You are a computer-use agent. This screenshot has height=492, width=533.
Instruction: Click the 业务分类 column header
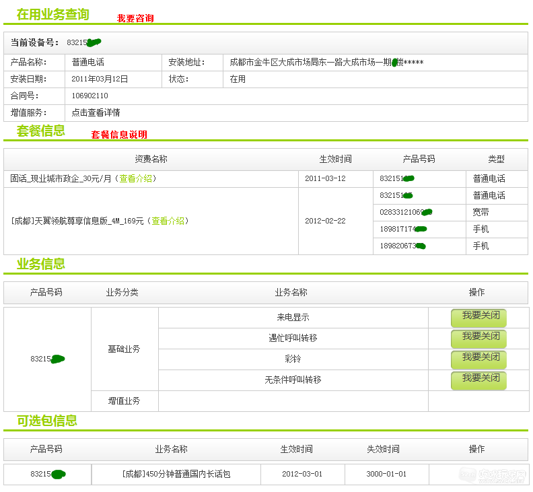pyautogui.click(x=122, y=292)
